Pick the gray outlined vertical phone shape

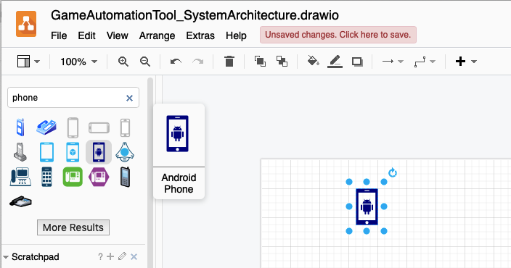click(x=73, y=127)
